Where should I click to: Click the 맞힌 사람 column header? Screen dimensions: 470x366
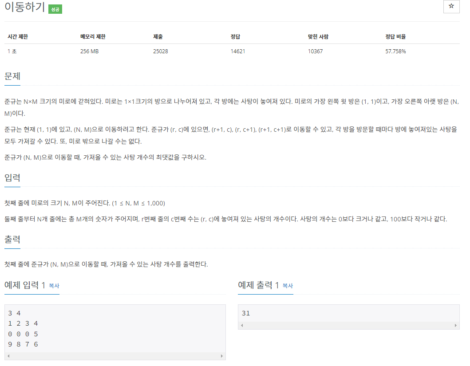pos(318,36)
